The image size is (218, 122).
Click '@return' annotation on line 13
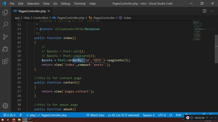(x=46, y=29)
